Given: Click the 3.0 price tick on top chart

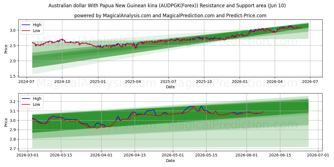Looking at the screenshot, I should pos(13,30).
